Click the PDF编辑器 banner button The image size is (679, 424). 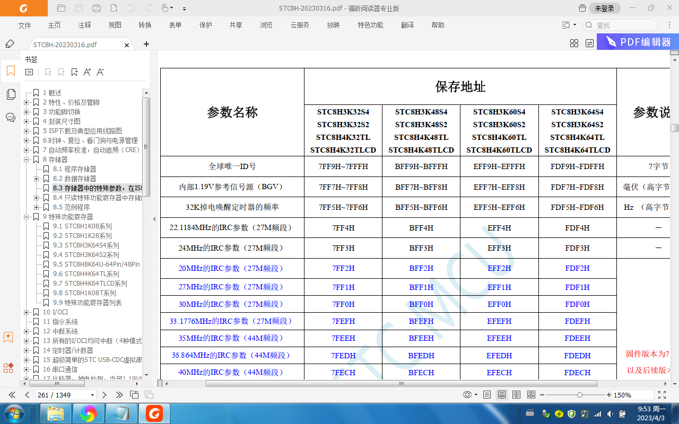(x=638, y=42)
